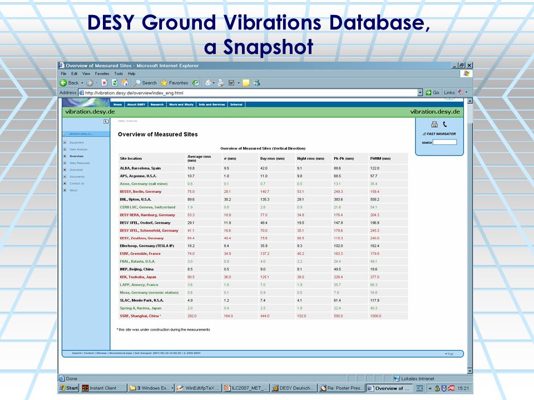Click the page scrollbar up arrow

pos(469,101)
